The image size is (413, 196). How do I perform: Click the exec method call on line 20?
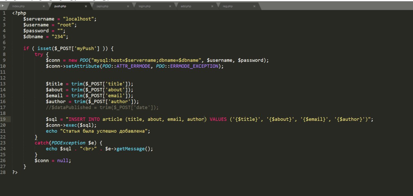[71, 125]
